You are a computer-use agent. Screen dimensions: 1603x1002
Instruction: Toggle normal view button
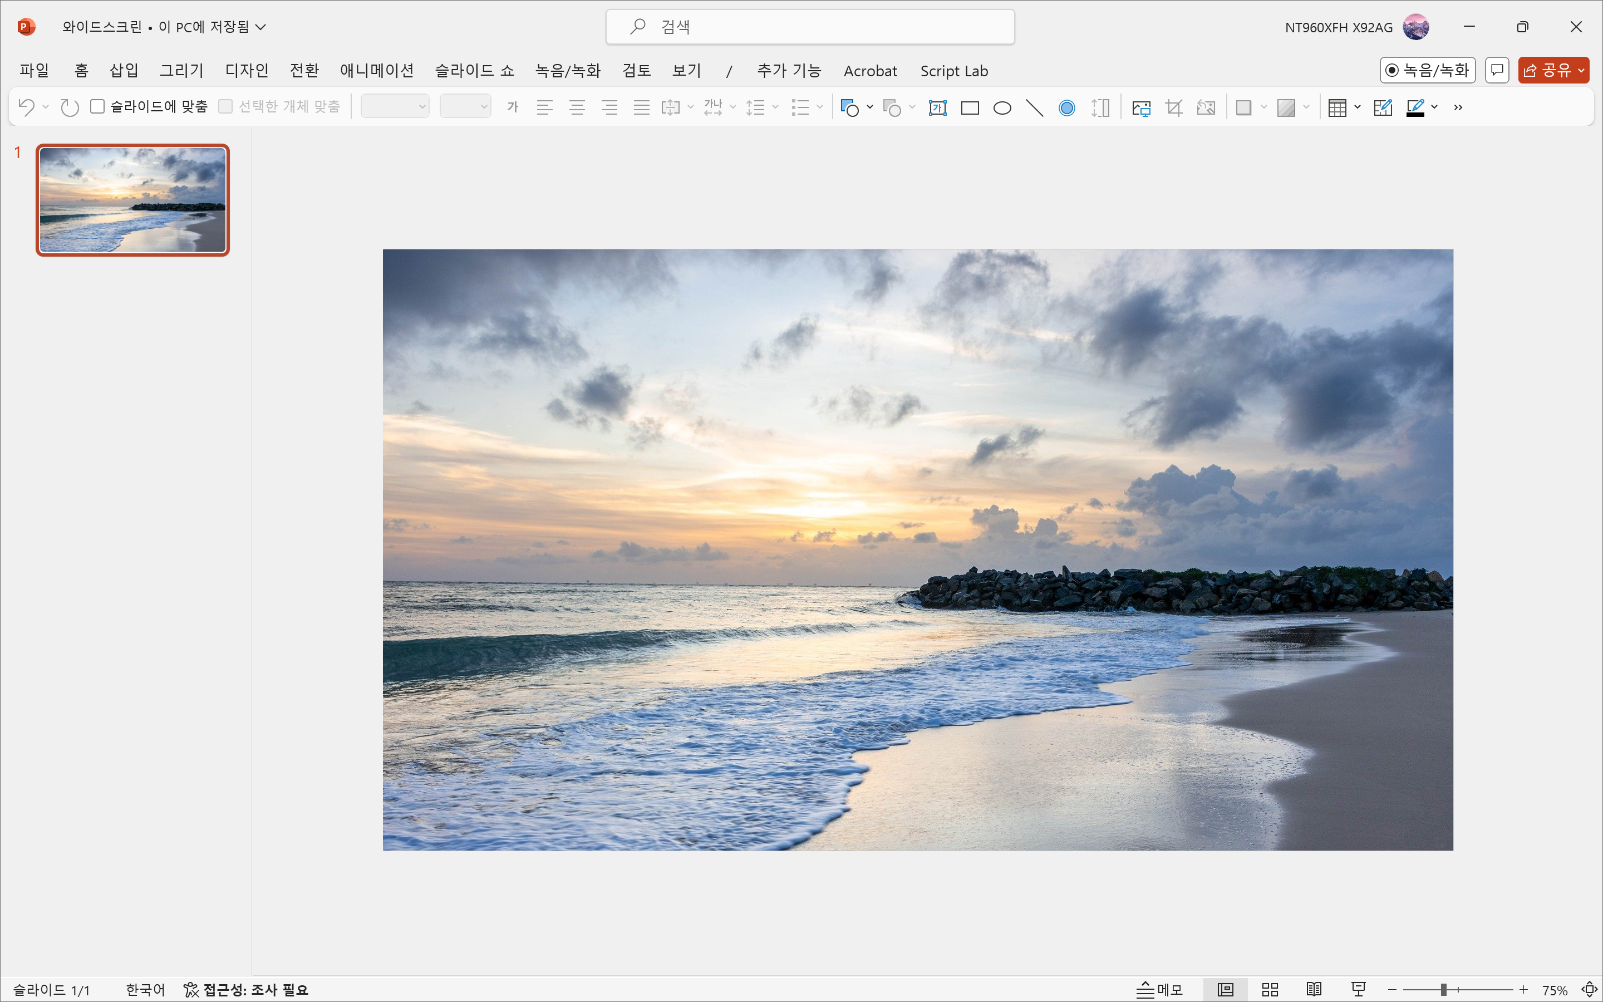pyautogui.click(x=1226, y=989)
